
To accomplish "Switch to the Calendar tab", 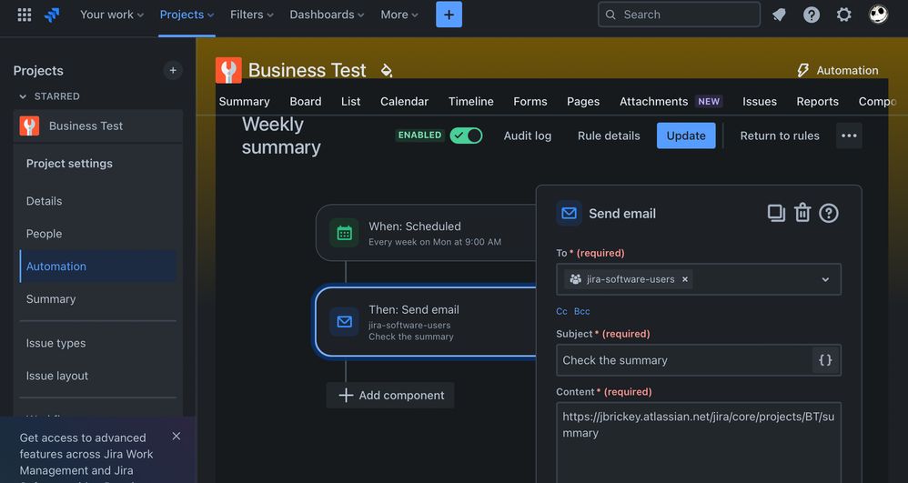I will tap(404, 101).
